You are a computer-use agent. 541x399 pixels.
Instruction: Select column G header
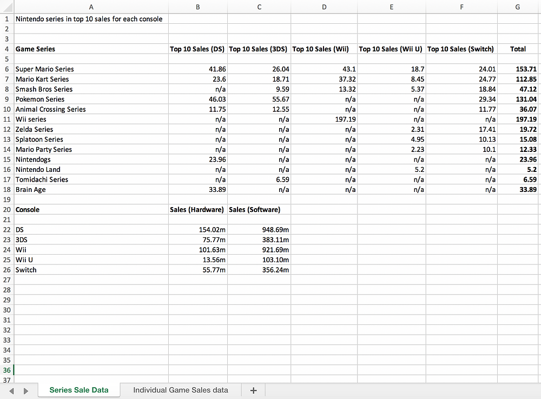[x=518, y=7]
